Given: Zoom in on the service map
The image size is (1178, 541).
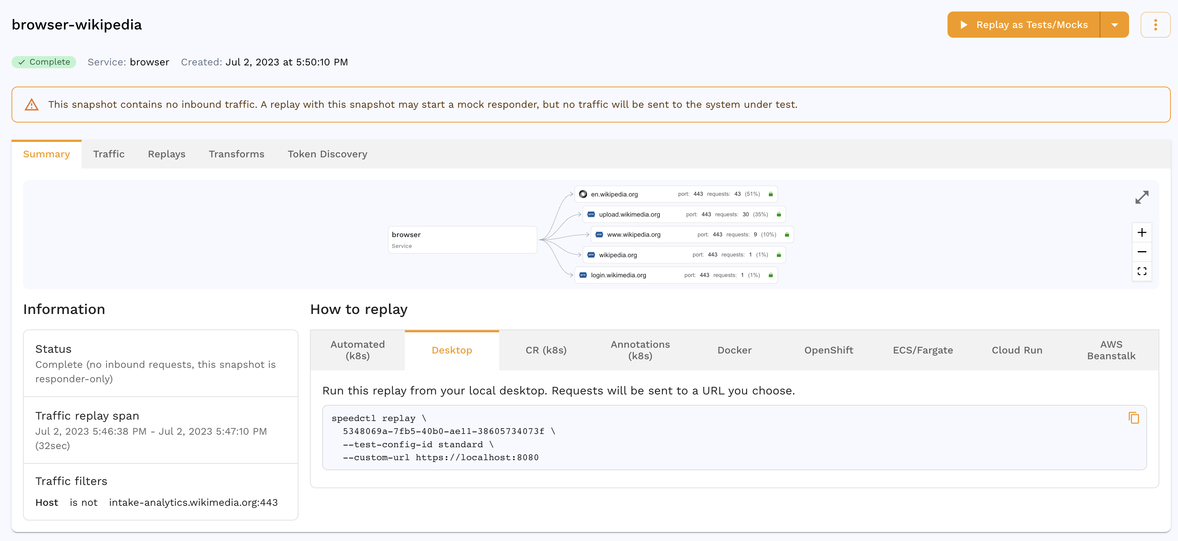Looking at the screenshot, I should click(1142, 232).
